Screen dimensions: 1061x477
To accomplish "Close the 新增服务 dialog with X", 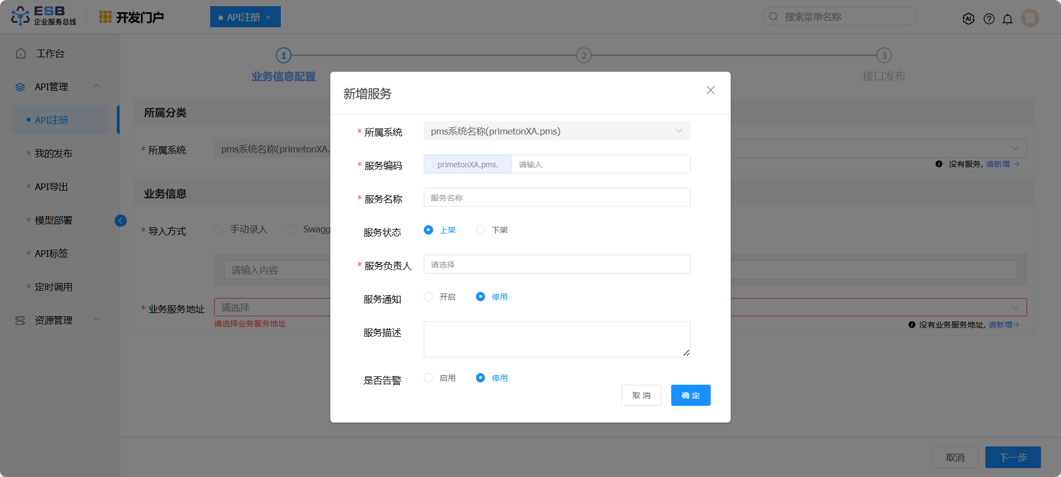I will coord(710,90).
